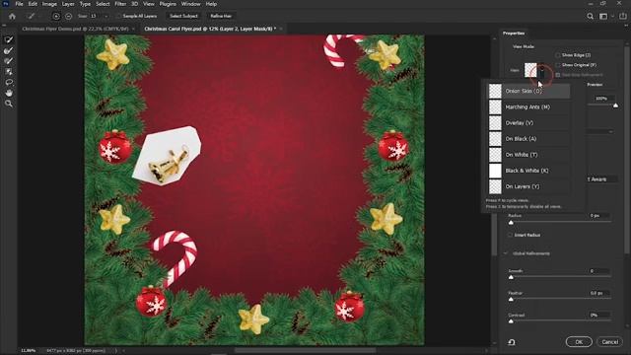The width and height of the screenshot is (631, 355).
Task: Enable the Show Edge (J) checkbox
Action: click(558, 55)
